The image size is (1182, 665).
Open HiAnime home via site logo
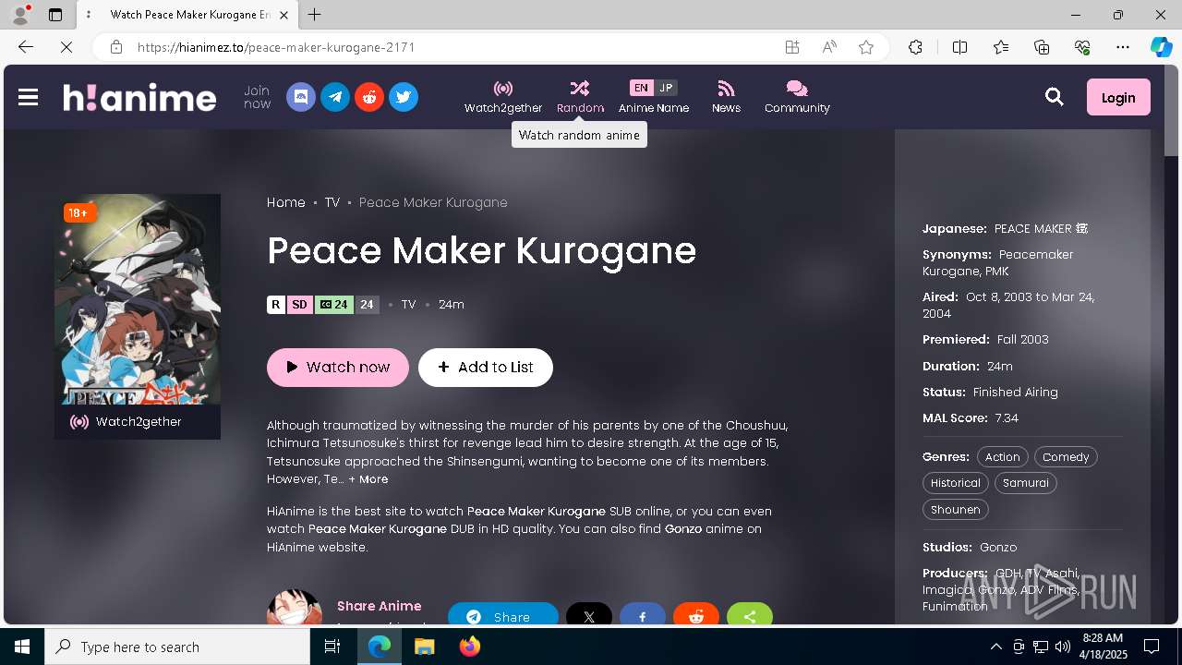pyautogui.click(x=139, y=97)
